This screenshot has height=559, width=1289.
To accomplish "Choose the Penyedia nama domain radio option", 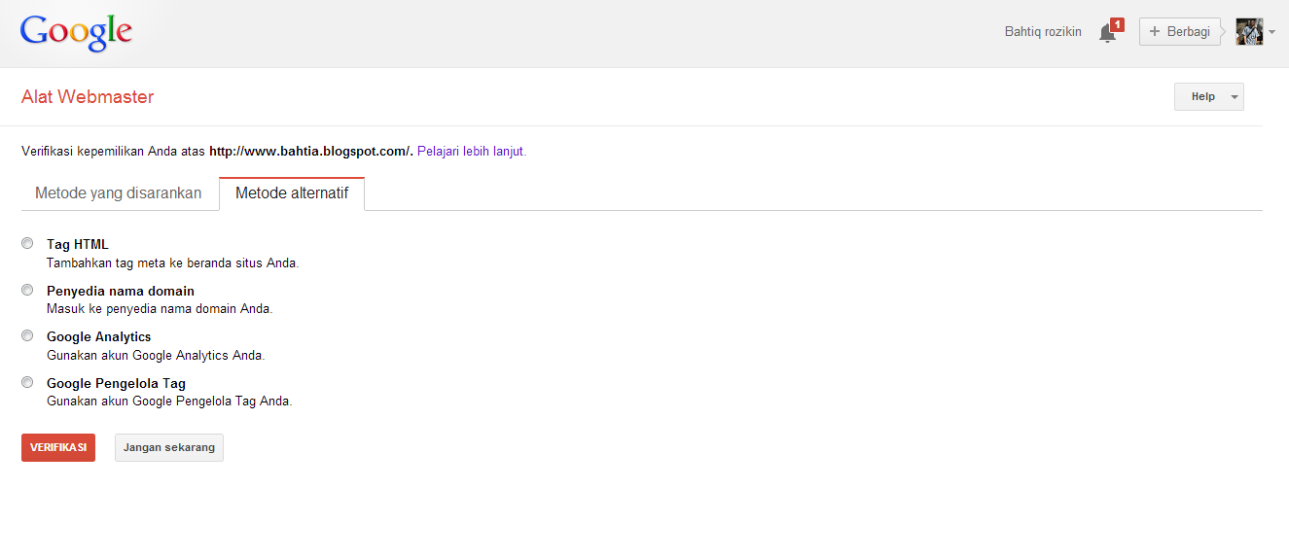I will 27,290.
